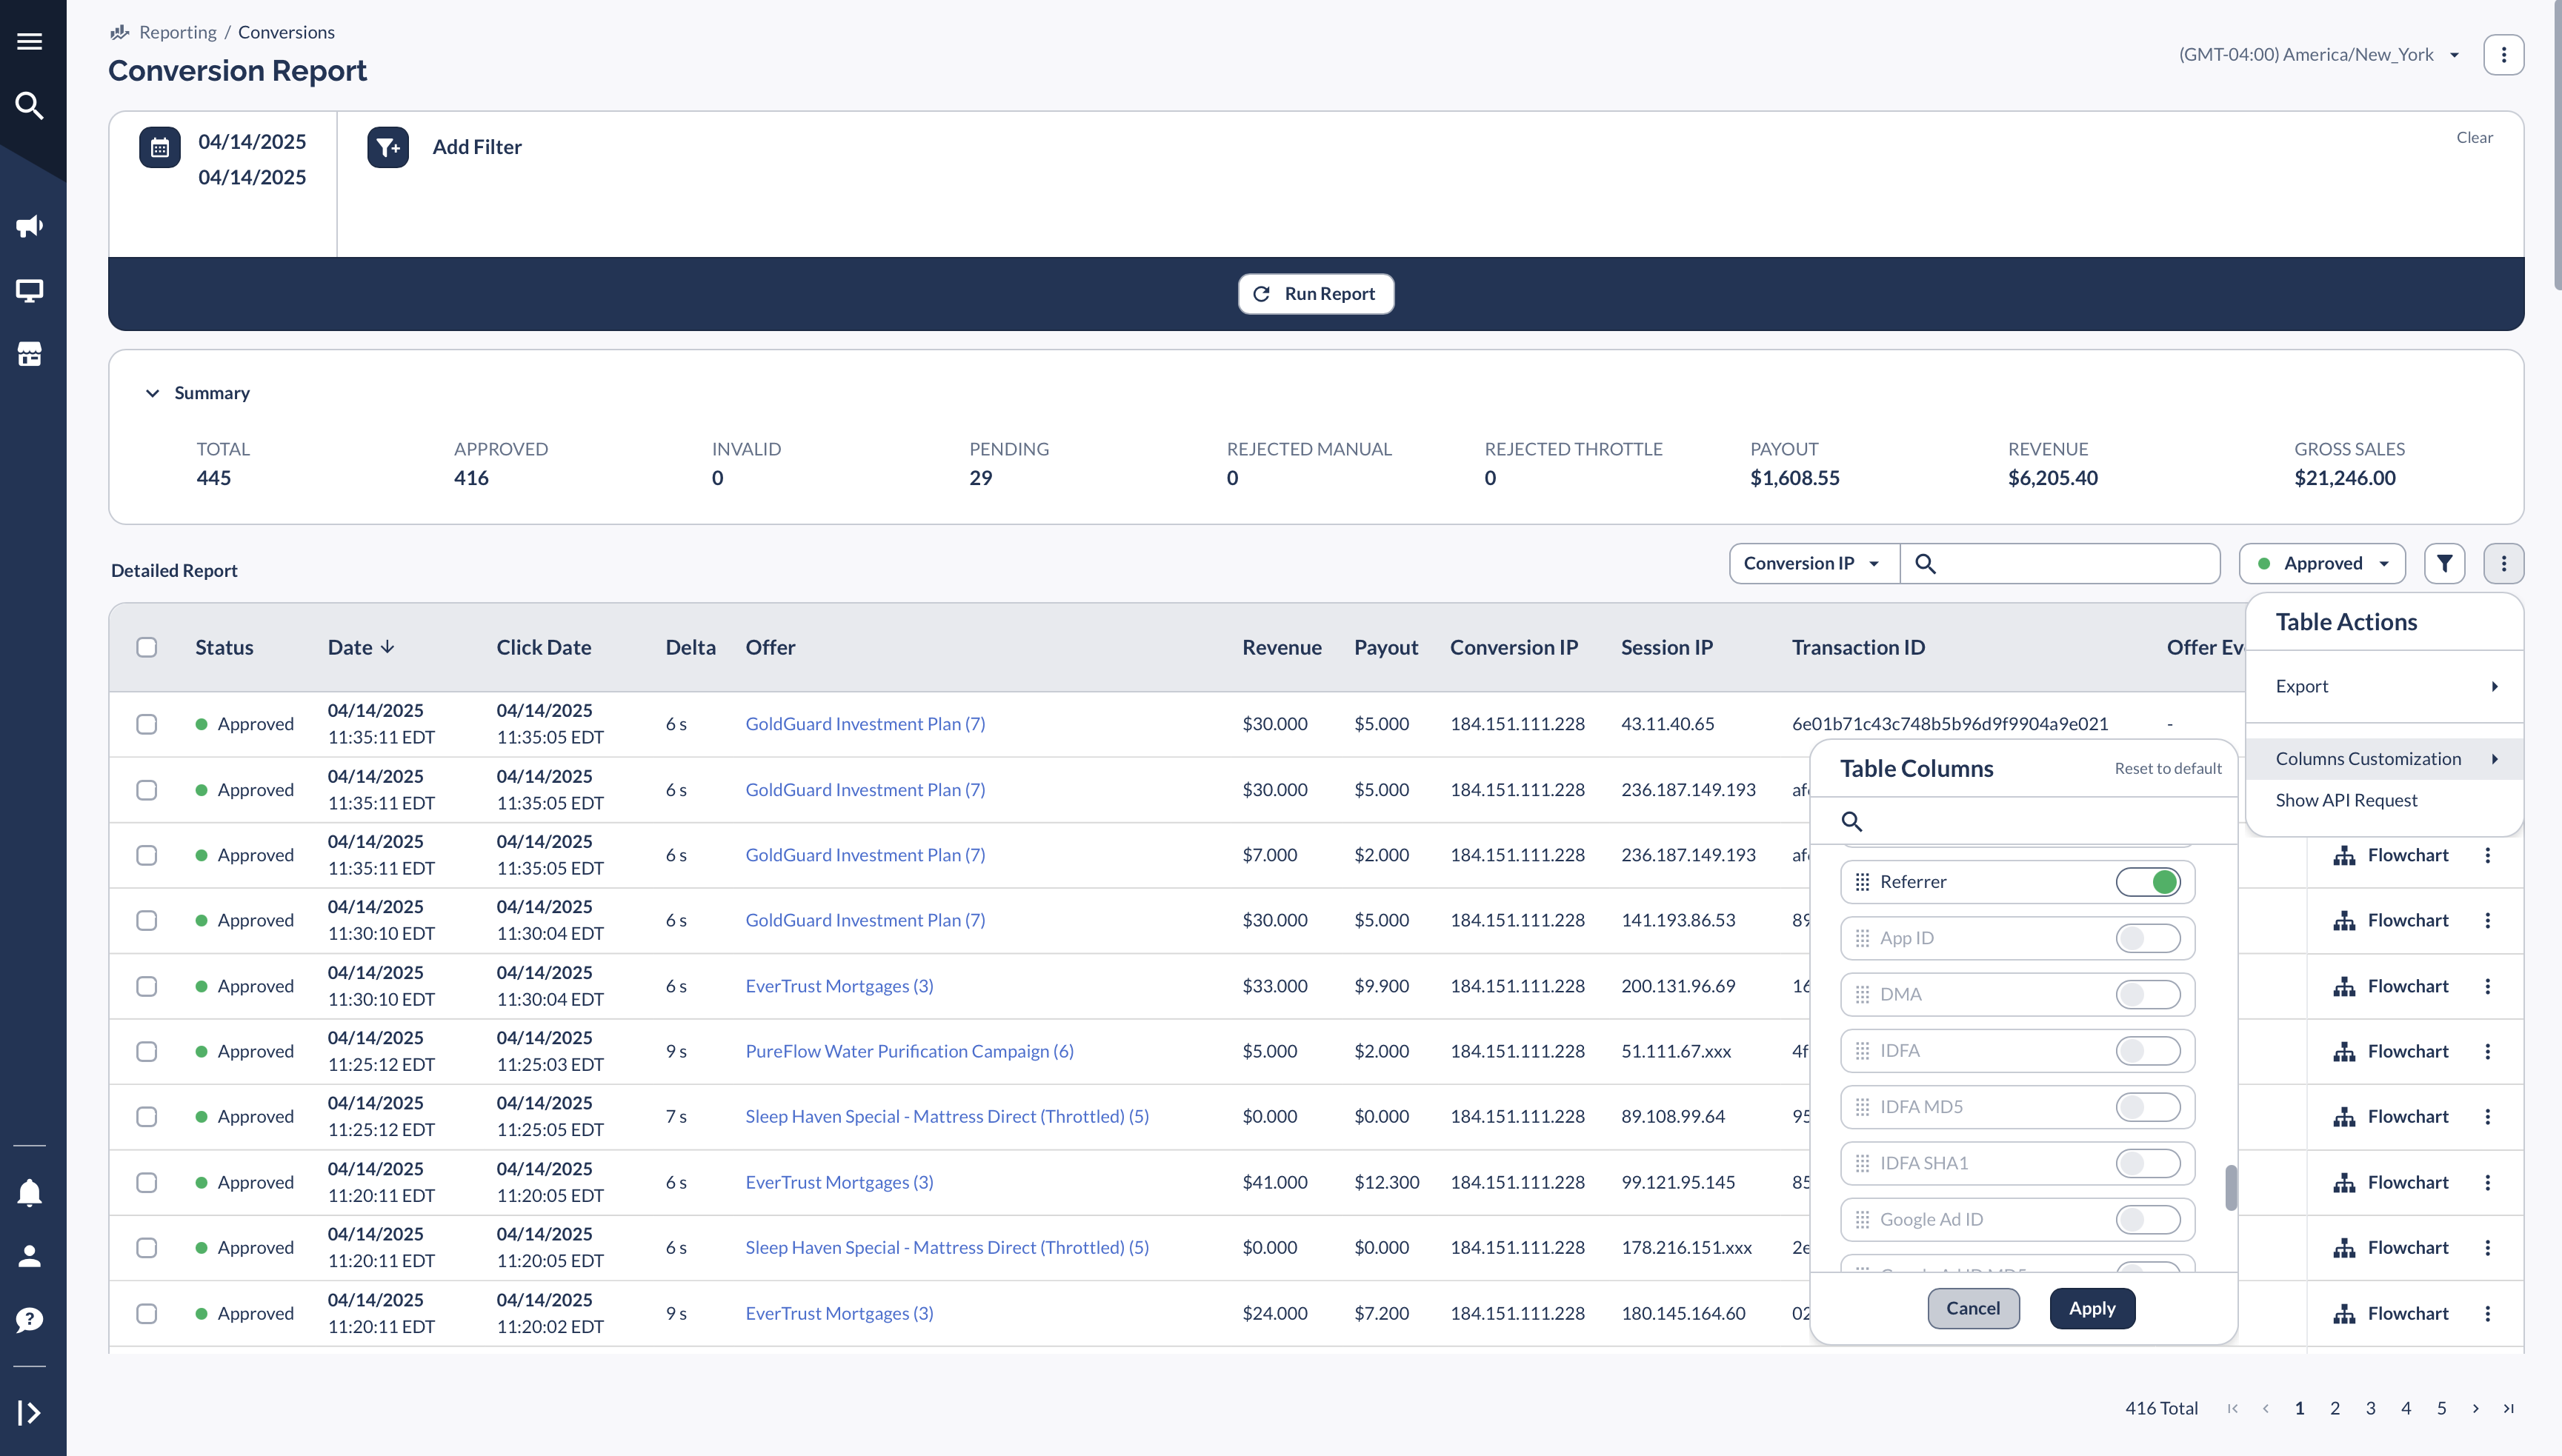The image size is (2562, 1456).
Task: Enable the IDFA column switch
Action: (2148, 1050)
